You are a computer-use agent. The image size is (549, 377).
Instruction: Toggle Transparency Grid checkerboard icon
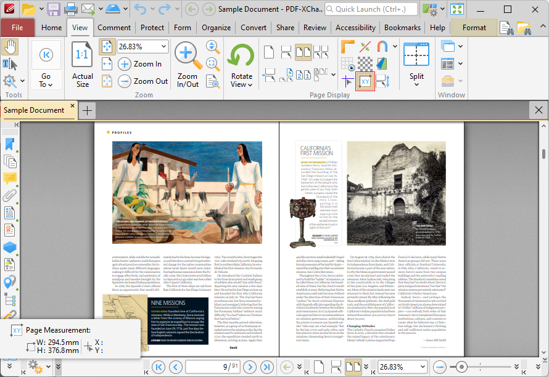point(365,64)
